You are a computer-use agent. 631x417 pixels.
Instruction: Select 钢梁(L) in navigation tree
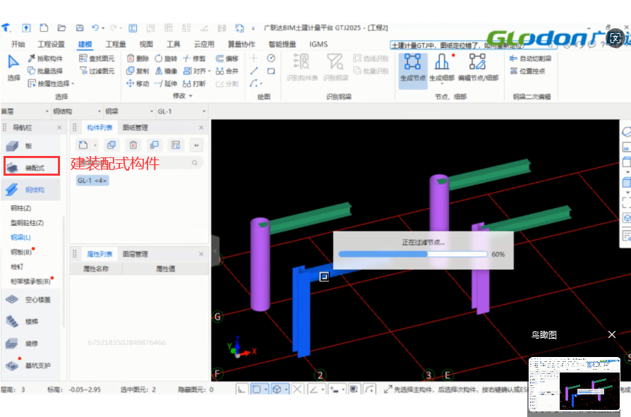pyautogui.click(x=20, y=237)
